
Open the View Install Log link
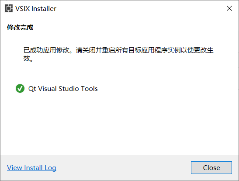click(31, 168)
